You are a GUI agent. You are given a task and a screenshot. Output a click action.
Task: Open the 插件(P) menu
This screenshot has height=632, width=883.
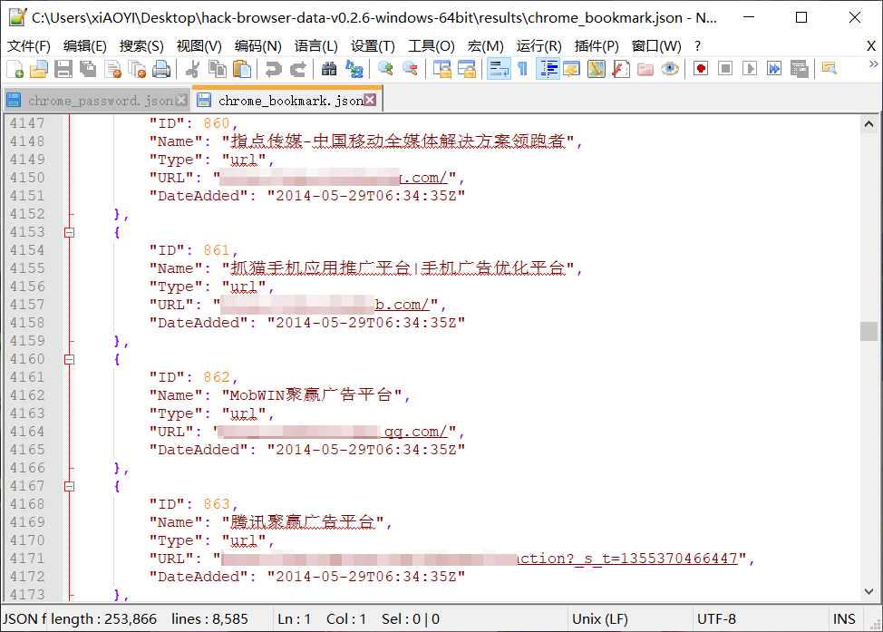[597, 46]
